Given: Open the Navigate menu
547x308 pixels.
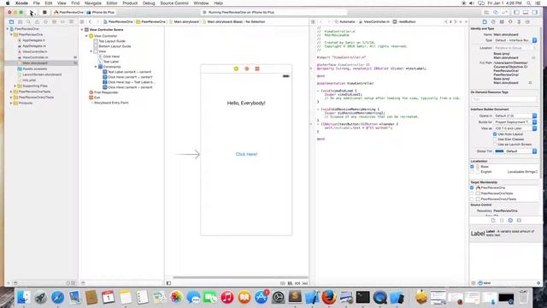Looking at the screenshot, I should pyautogui.click(x=93, y=3).
